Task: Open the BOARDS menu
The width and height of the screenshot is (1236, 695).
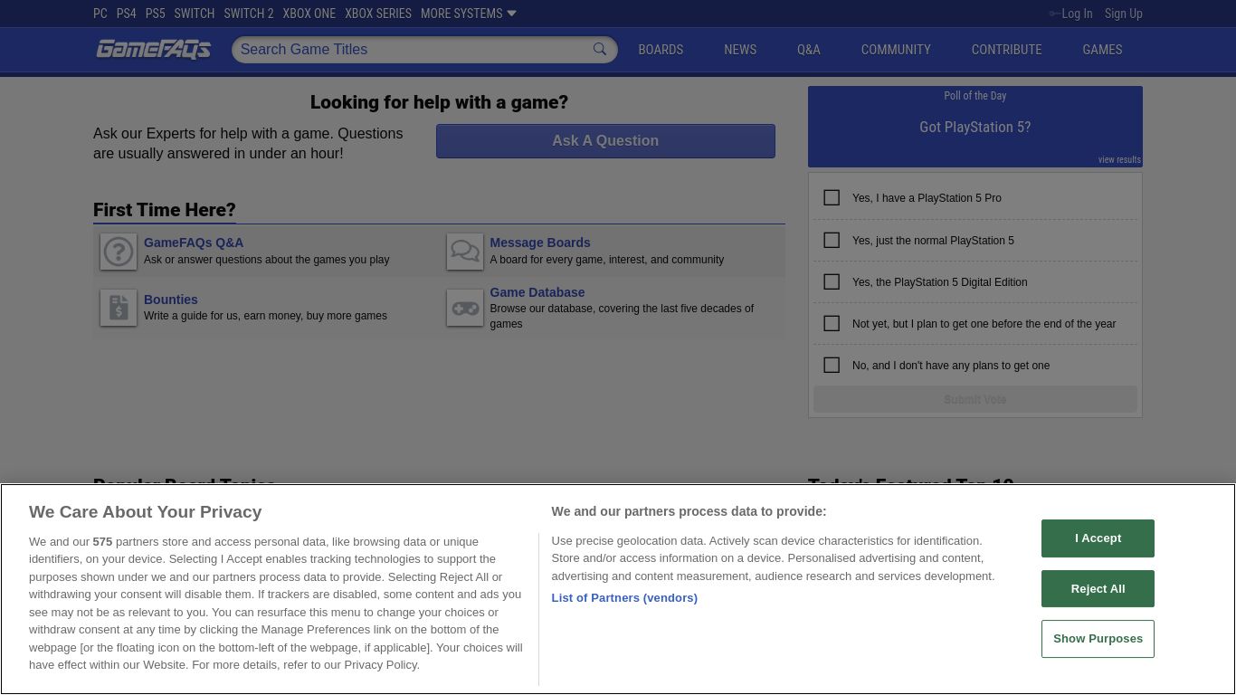Action: (x=661, y=50)
